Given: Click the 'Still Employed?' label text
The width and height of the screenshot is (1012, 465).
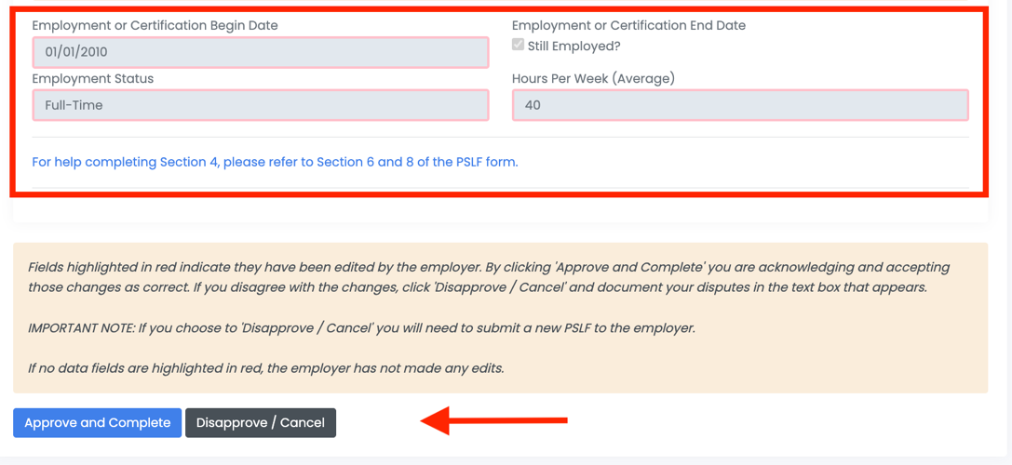Looking at the screenshot, I should (x=573, y=46).
